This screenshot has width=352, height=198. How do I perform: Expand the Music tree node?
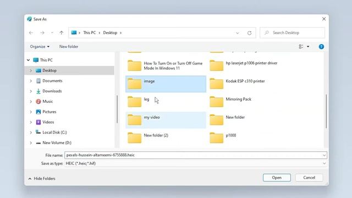(31, 101)
